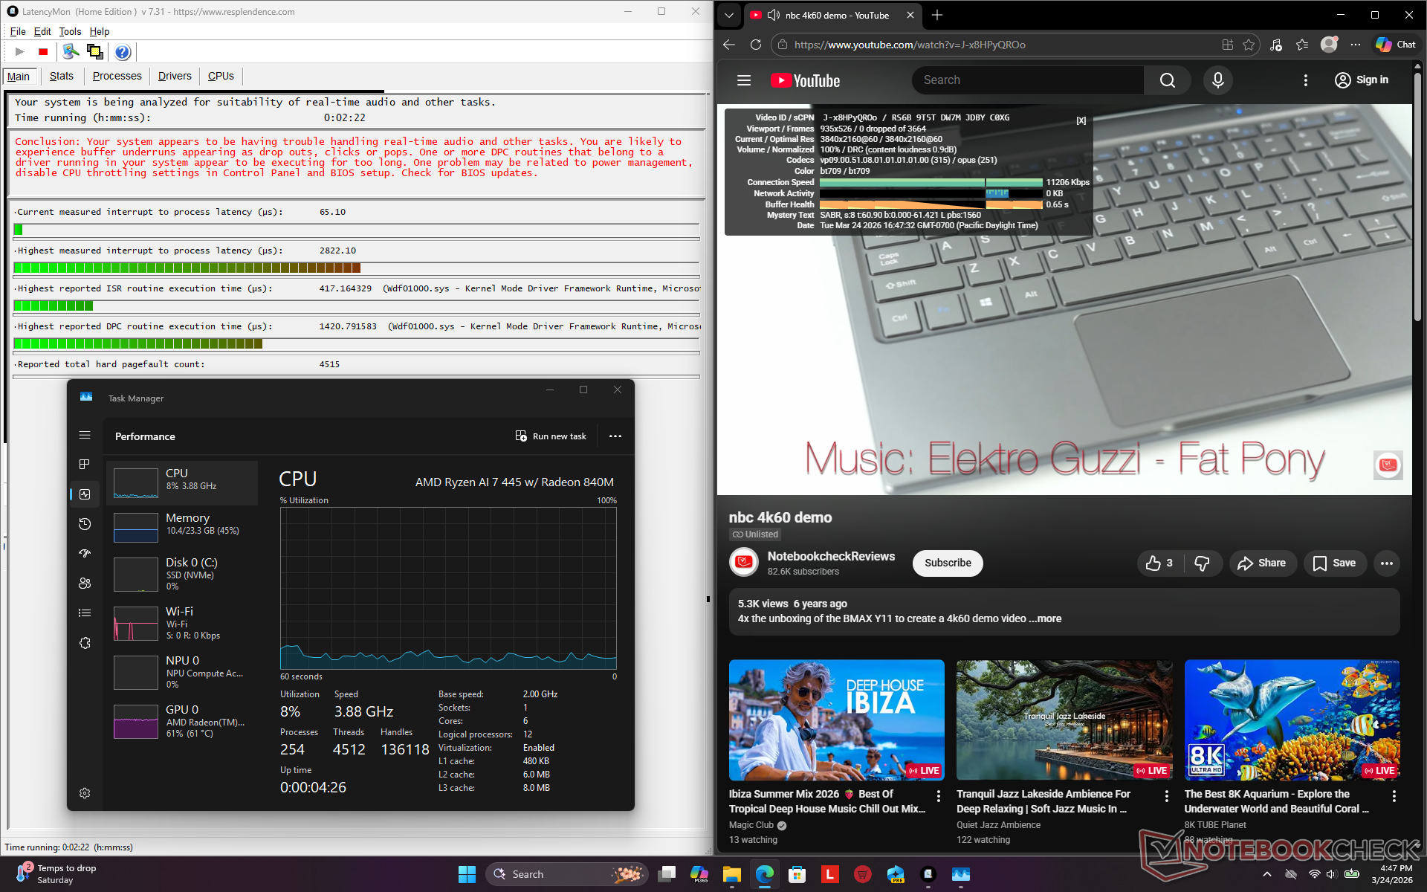This screenshot has width=1427, height=892.
Task: Subscribe to NotebookcheckReviews channel
Action: click(x=947, y=563)
